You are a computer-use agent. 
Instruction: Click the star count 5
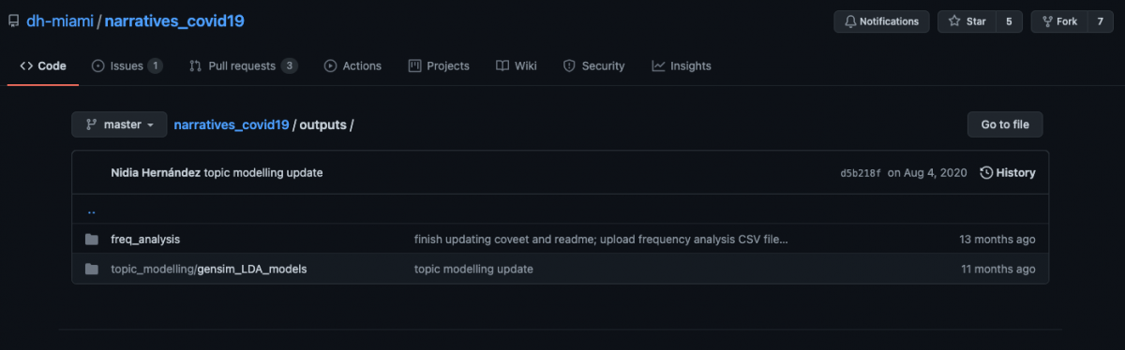click(x=1009, y=22)
